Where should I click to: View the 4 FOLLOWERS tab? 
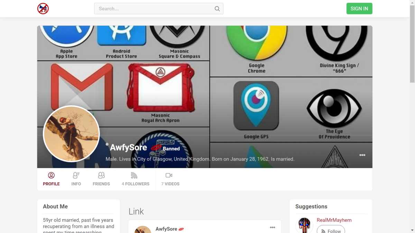point(136,184)
